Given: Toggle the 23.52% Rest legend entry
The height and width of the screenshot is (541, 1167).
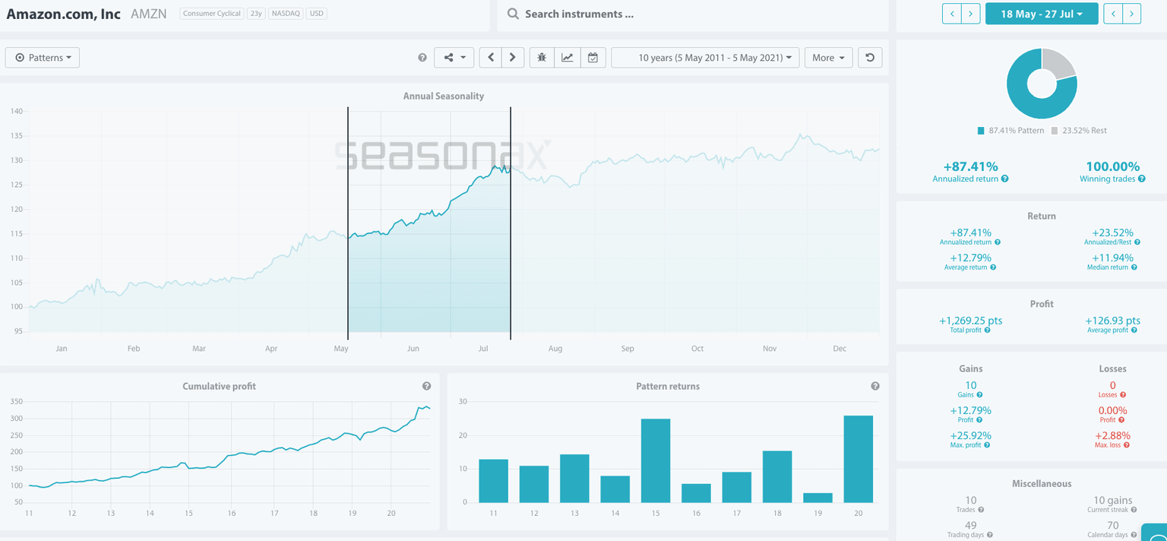Looking at the screenshot, I should [1079, 131].
